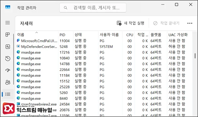
Task: Click the MpDefenderCoreService process icon
Action: 18,46
